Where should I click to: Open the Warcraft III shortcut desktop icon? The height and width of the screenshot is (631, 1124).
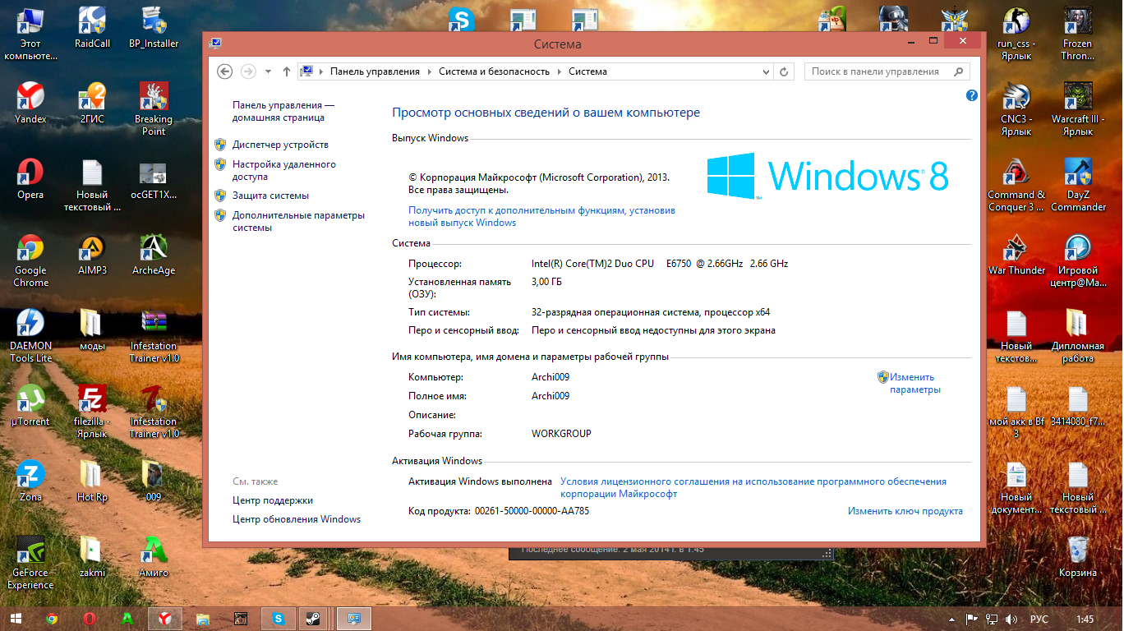(1077, 108)
